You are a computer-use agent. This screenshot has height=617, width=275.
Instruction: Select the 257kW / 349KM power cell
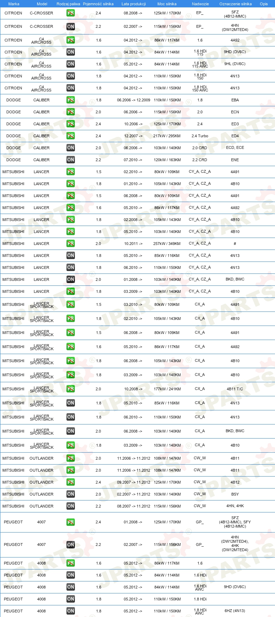click(x=167, y=244)
